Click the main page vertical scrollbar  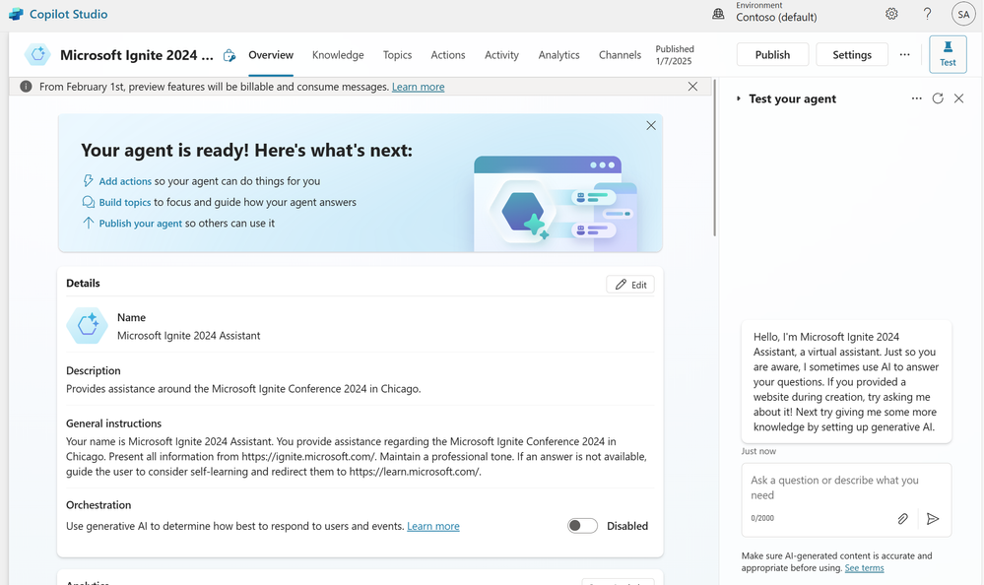[714, 157]
